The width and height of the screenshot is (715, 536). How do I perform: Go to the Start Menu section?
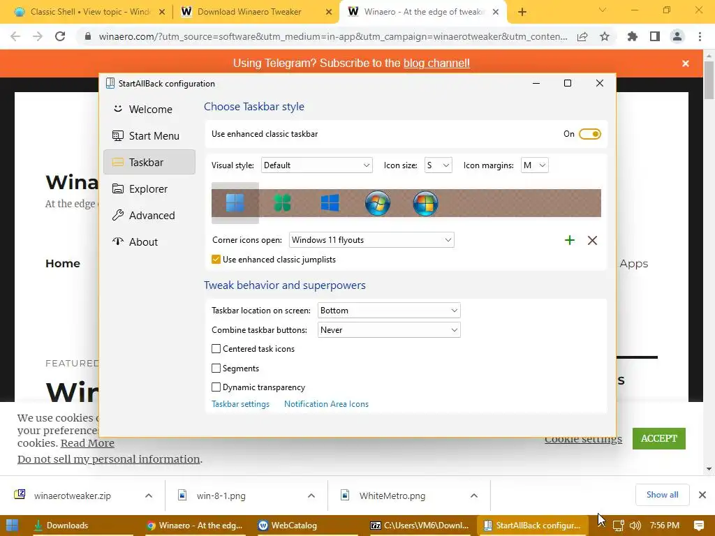pos(149,136)
